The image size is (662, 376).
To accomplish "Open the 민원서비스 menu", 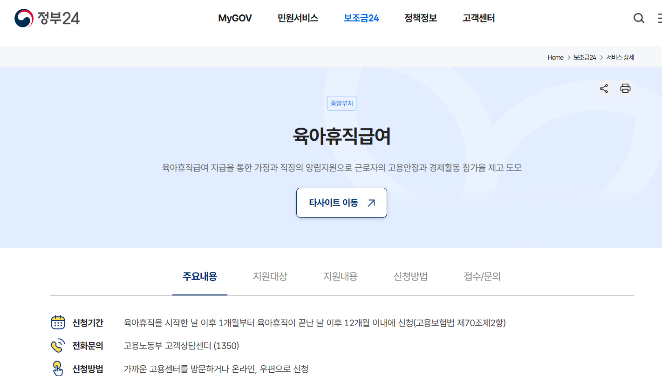I will tap(298, 18).
